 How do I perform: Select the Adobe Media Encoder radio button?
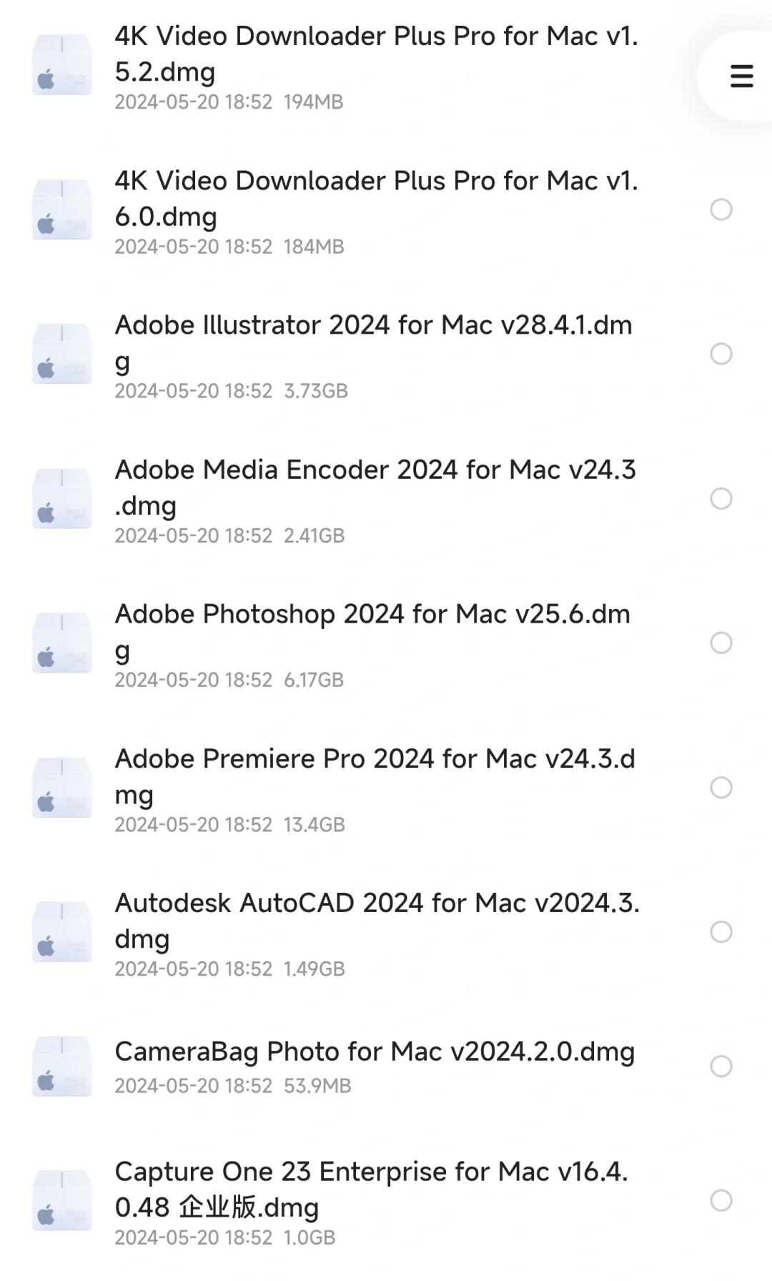(x=721, y=498)
